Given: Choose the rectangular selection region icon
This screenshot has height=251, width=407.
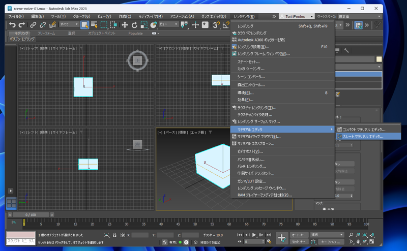Looking at the screenshot, I should click(104, 25).
